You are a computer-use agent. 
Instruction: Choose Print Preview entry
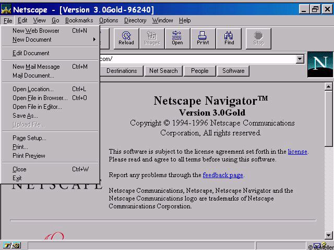point(51,156)
